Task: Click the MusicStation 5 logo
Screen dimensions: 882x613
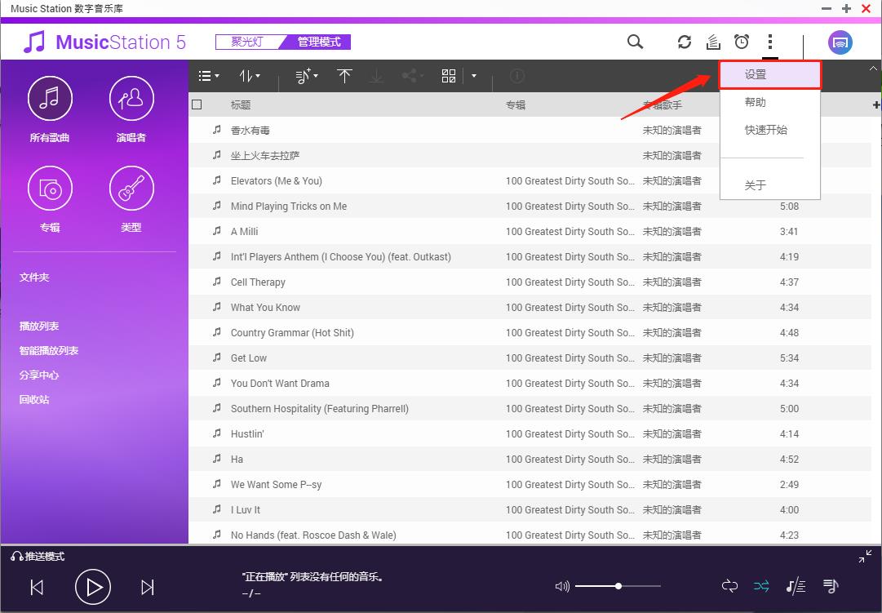Action: tap(104, 42)
